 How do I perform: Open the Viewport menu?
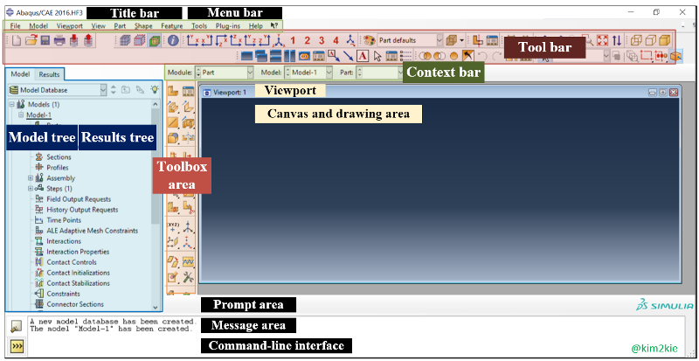tap(70, 26)
